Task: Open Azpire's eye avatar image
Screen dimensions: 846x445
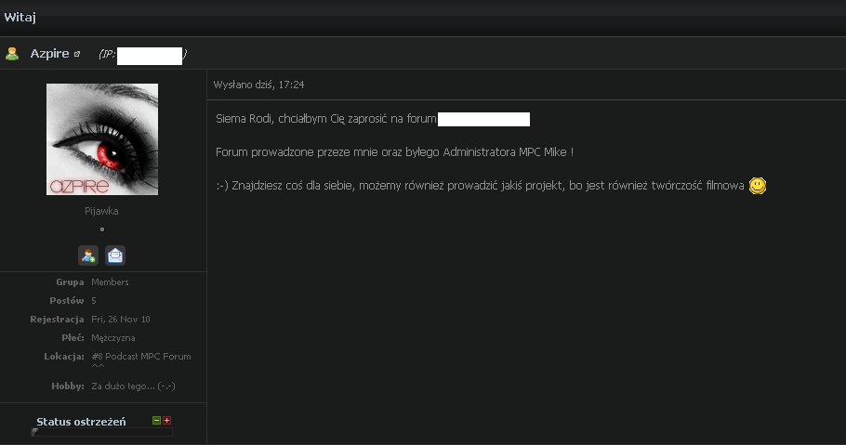Action: click(x=102, y=139)
